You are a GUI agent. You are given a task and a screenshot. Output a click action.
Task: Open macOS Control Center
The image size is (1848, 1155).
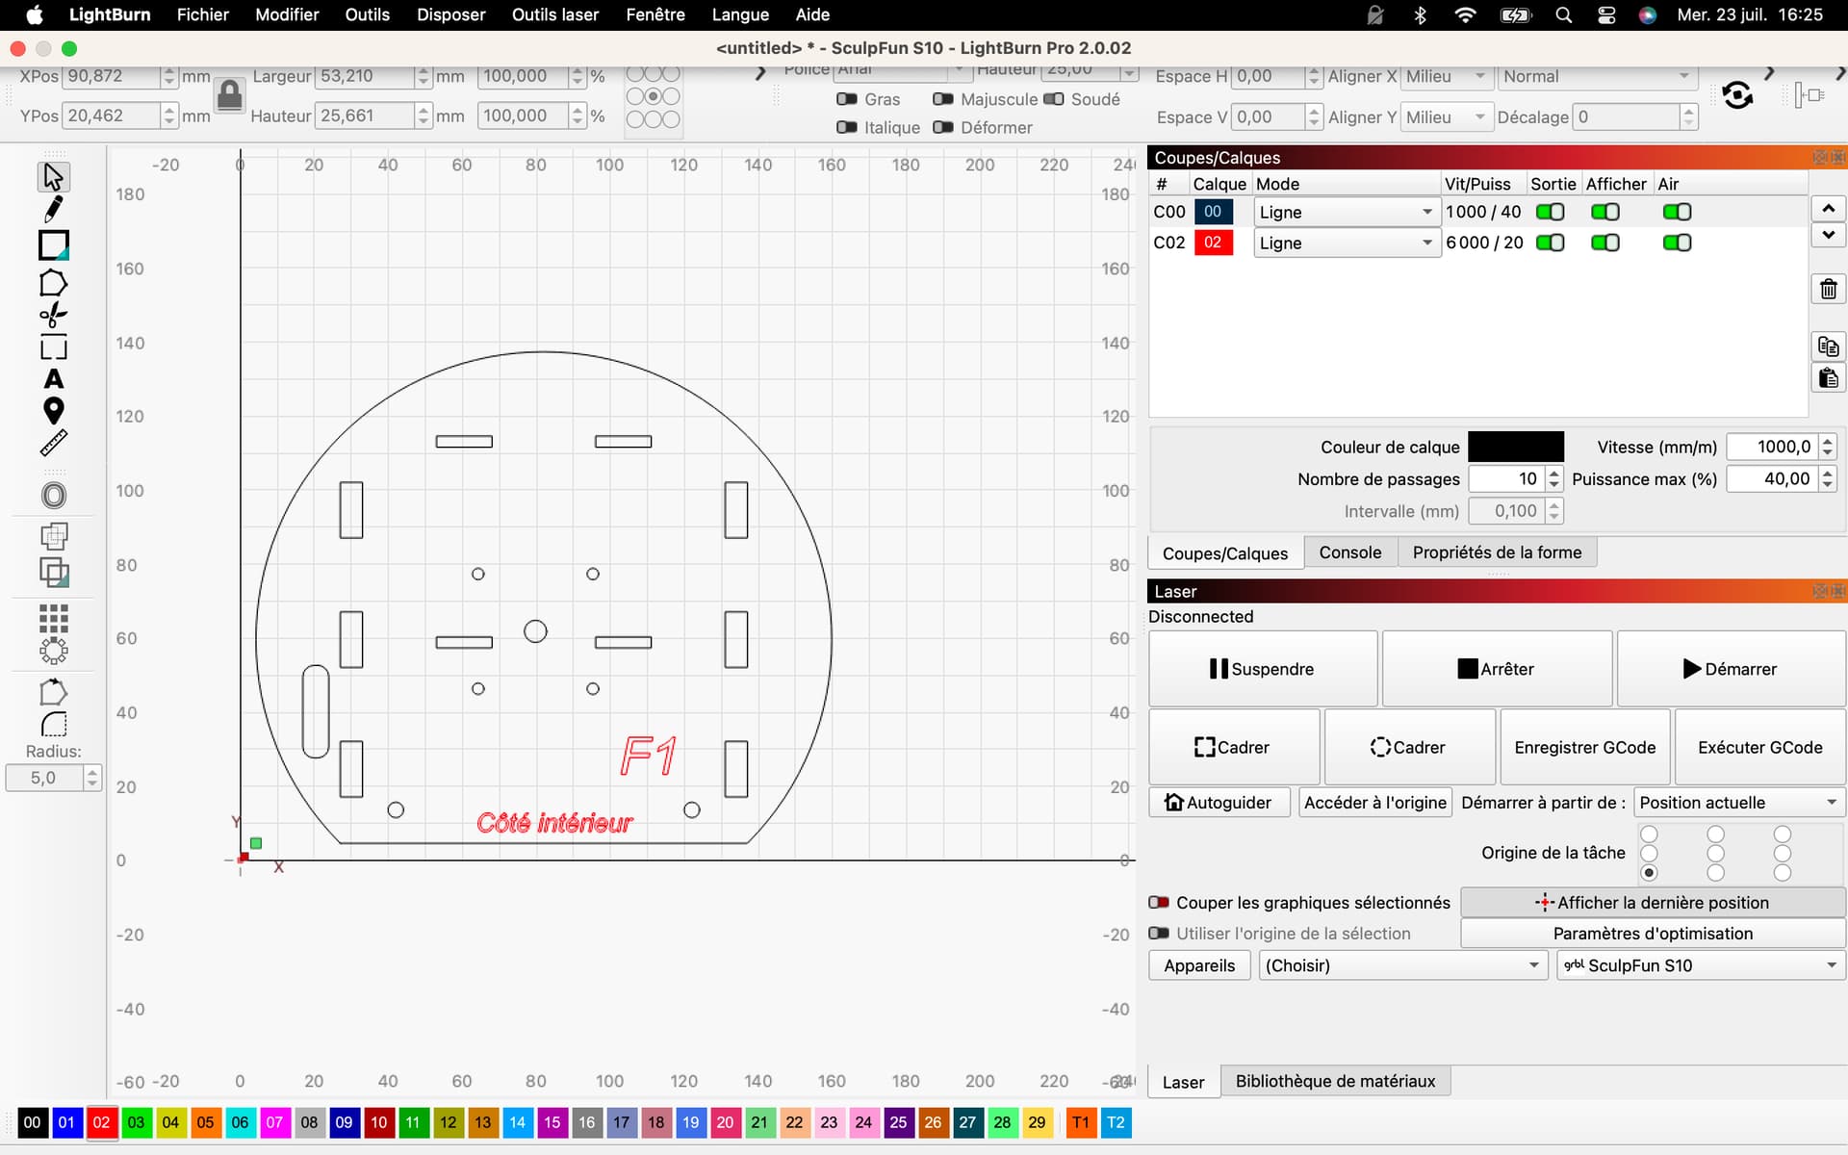tap(1606, 14)
